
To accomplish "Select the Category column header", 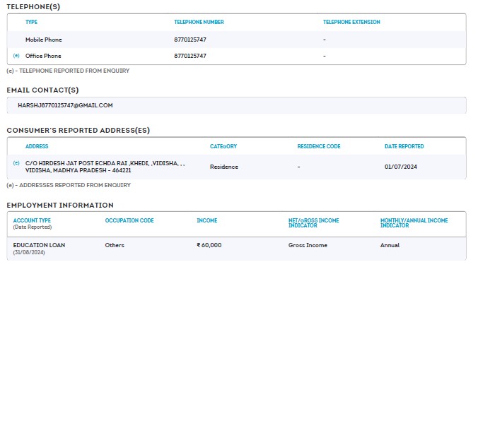I will [223, 146].
